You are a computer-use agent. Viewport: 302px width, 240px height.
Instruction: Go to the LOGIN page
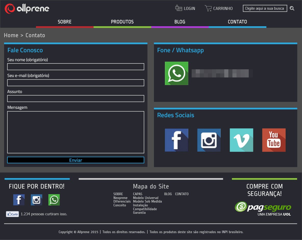click(x=185, y=8)
